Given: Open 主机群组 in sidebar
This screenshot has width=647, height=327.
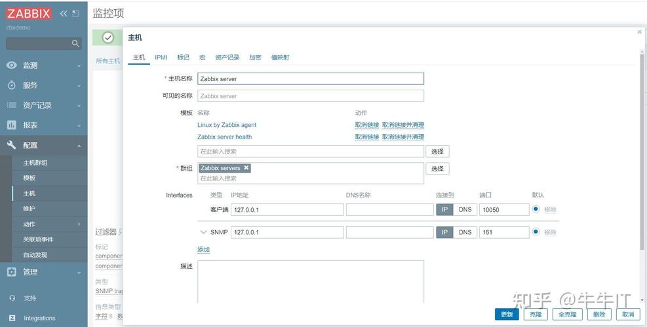Looking at the screenshot, I should coord(35,163).
